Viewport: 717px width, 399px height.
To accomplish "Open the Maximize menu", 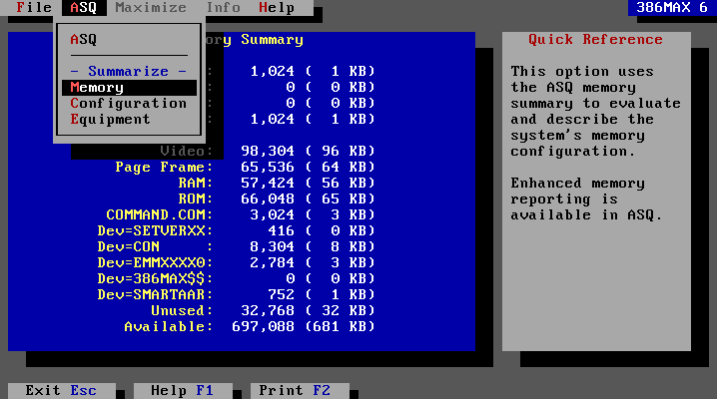I will point(151,8).
